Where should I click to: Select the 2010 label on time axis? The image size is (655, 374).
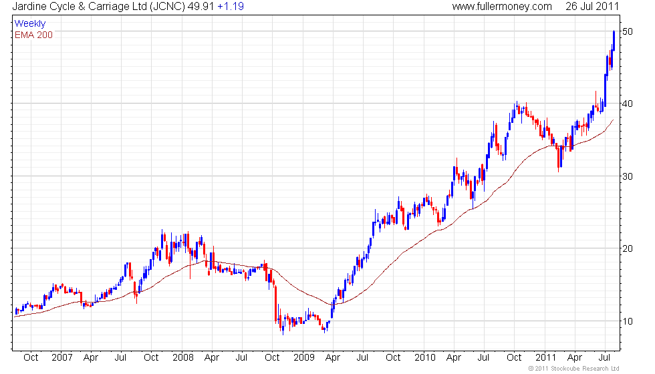424,357
